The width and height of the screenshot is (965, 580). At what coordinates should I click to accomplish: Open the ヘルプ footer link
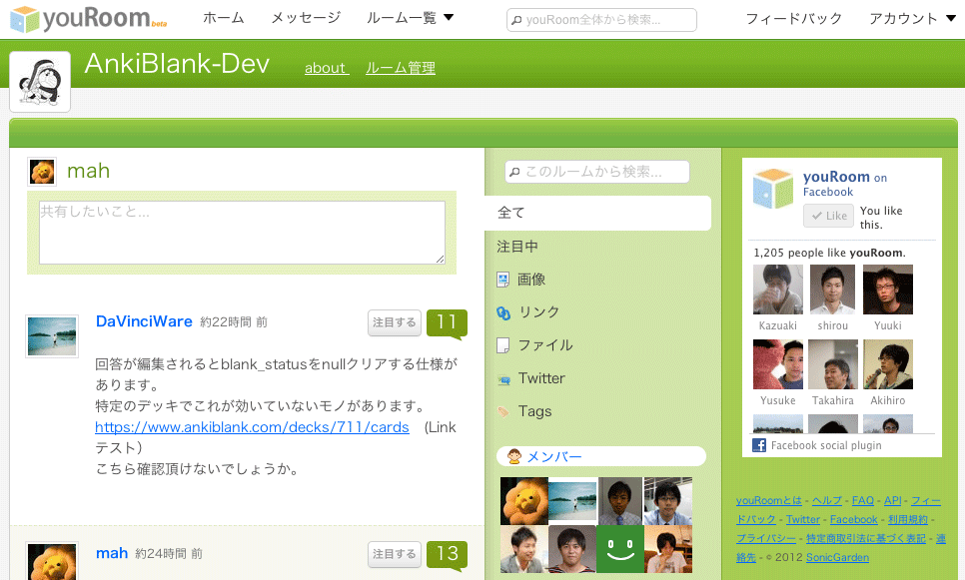[x=826, y=501]
